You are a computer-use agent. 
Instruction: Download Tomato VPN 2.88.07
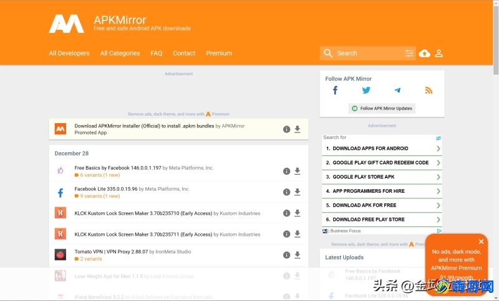(298, 255)
